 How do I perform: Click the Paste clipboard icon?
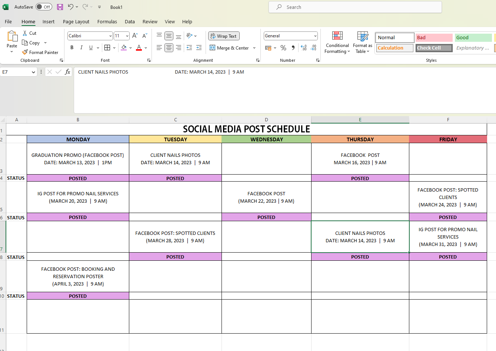click(12, 37)
